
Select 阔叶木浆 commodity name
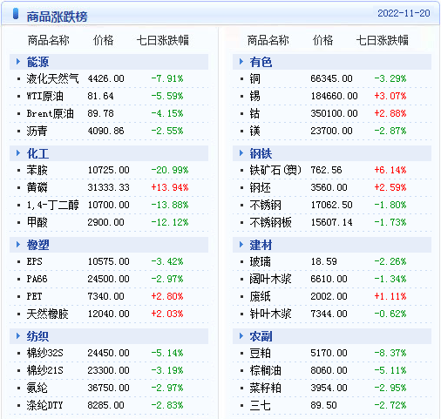(x=270, y=279)
